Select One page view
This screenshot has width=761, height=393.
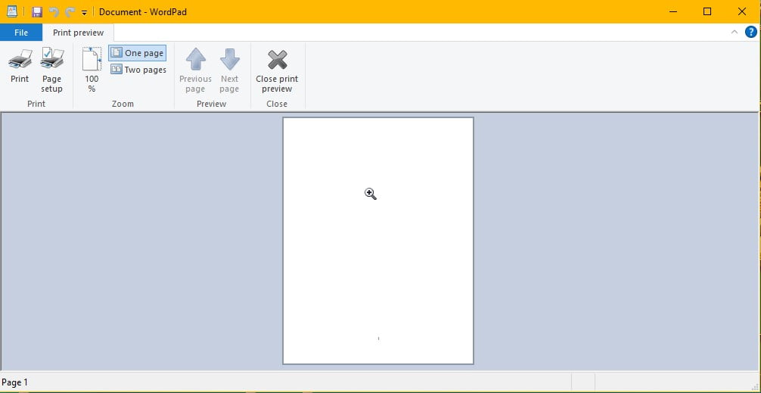click(137, 53)
